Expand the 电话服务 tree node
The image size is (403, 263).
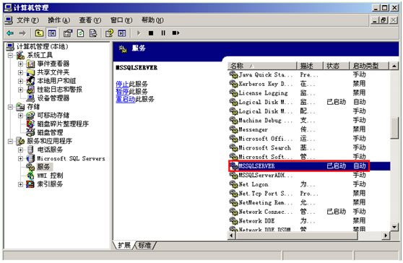pos(20,150)
